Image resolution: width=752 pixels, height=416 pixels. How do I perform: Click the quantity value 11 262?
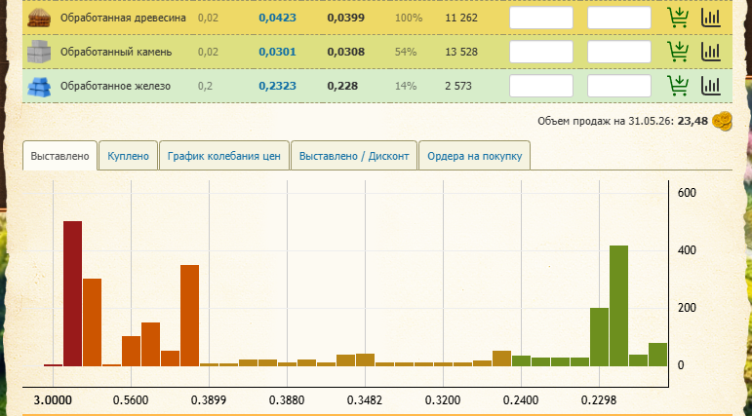pos(461,18)
